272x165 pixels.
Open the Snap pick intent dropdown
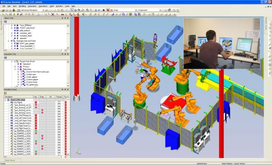(136, 10)
